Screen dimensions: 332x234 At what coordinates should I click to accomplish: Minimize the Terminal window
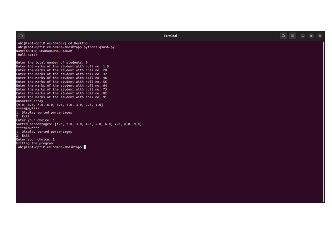(x=302, y=36)
